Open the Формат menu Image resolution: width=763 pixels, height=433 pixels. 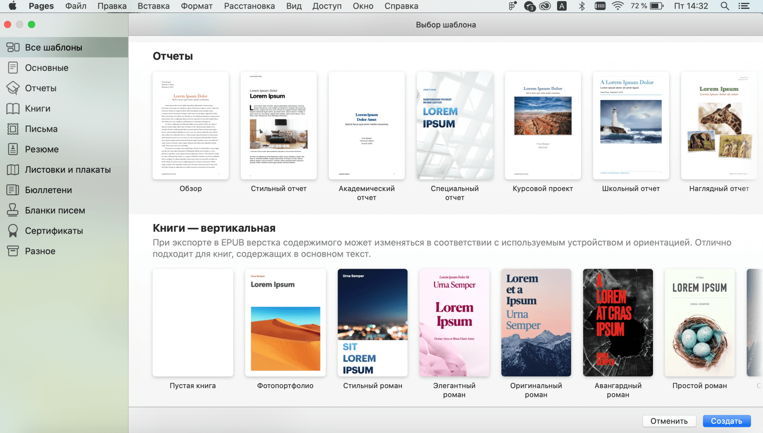pyautogui.click(x=196, y=6)
